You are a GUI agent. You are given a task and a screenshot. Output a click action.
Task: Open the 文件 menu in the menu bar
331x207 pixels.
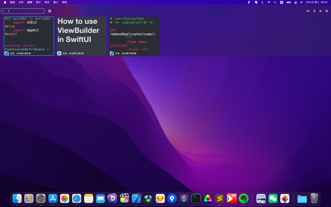(21, 2)
